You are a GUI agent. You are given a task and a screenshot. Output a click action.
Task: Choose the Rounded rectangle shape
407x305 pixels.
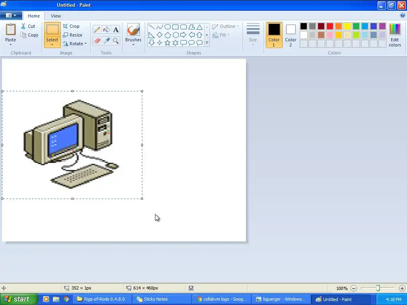click(184, 27)
